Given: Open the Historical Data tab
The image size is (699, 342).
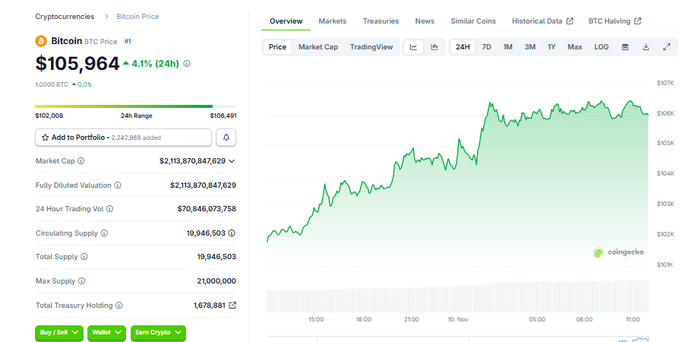Looking at the screenshot, I should tap(542, 21).
